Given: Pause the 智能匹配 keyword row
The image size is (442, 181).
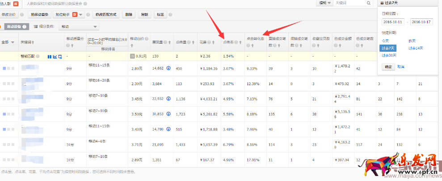Looking at the screenshot, I should point(50,57).
